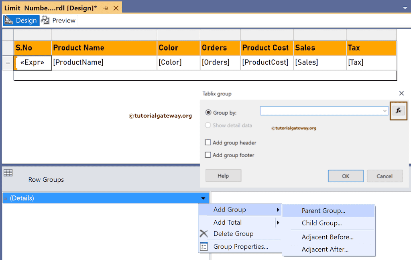This screenshot has height=260, width=411.
Task: Choose Add Total in context menu
Action: coord(240,222)
